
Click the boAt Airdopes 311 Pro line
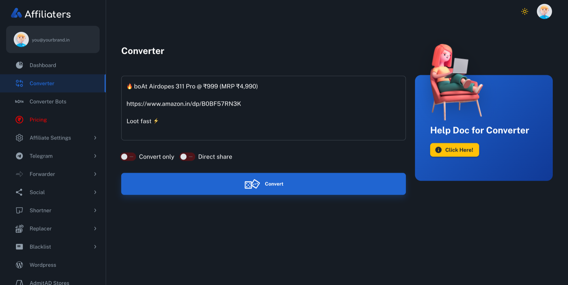tap(192, 86)
